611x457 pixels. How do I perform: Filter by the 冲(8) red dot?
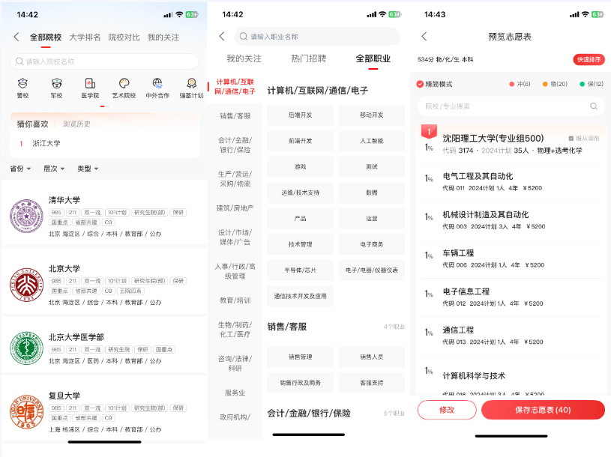point(511,84)
